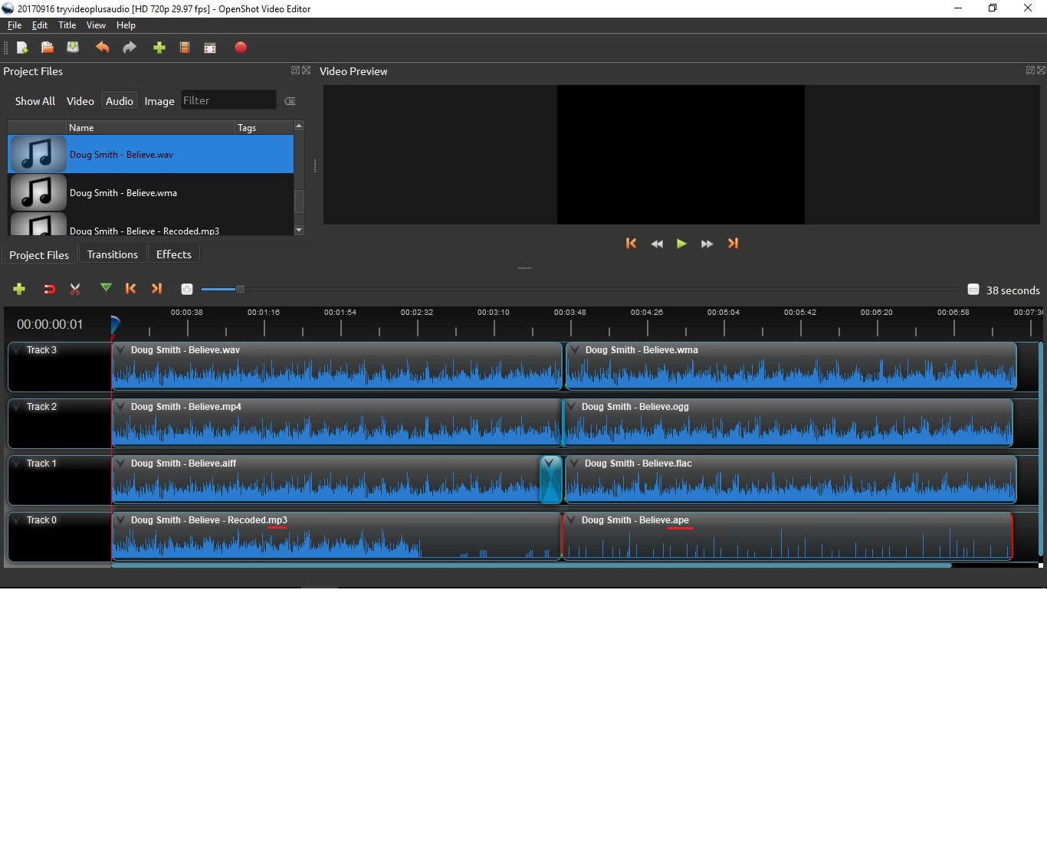Jump to the end of the preview
Image resolution: width=1047 pixels, height=852 pixels.
(x=733, y=244)
